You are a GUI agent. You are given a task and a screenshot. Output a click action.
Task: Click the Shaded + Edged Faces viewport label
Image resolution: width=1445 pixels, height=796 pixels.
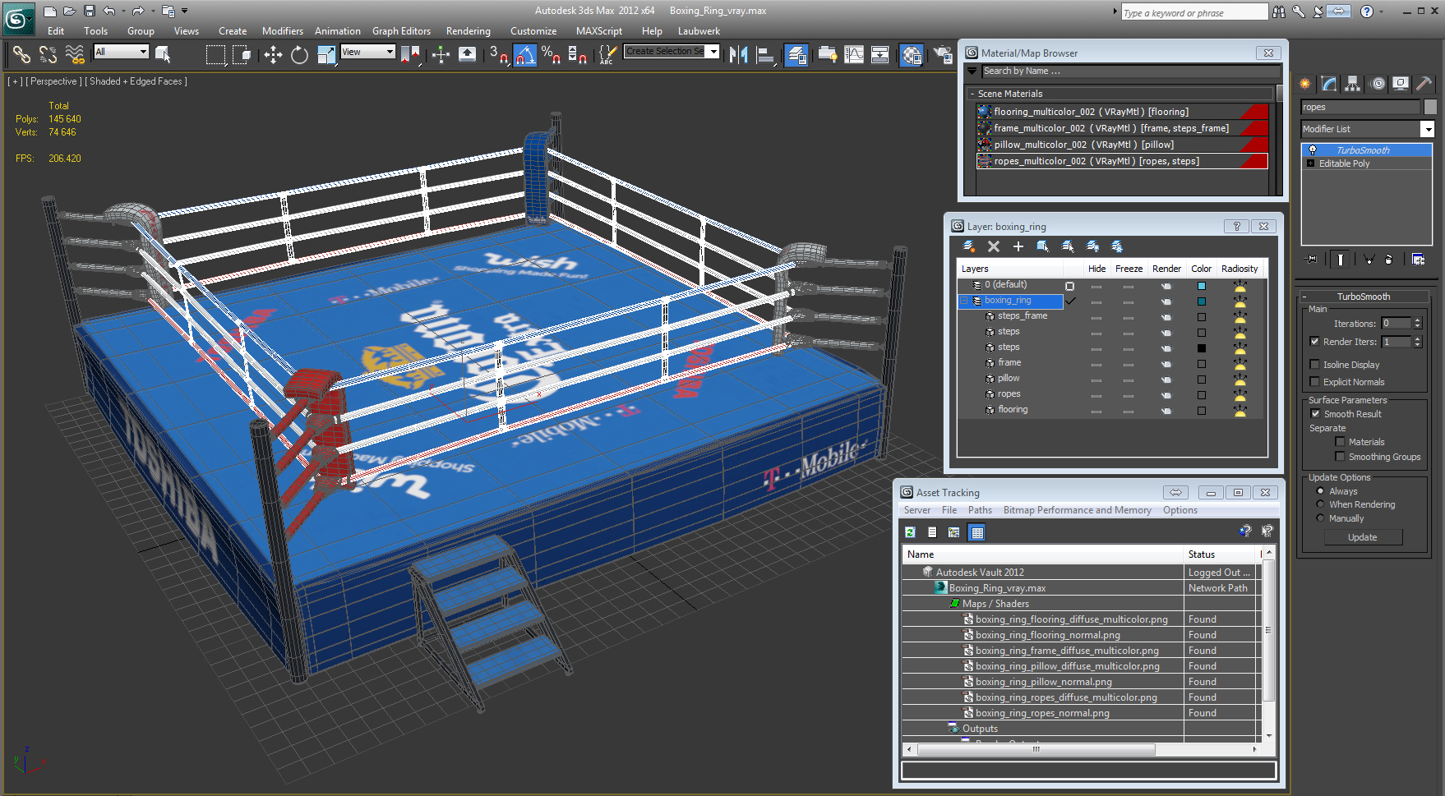tap(136, 81)
